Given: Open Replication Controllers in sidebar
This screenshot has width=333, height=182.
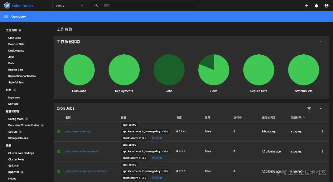Looking at the screenshot, I should [x=22, y=76].
